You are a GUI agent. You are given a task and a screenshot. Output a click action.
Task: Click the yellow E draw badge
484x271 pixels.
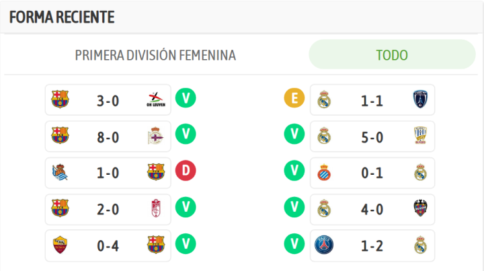[x=294, y=100]
